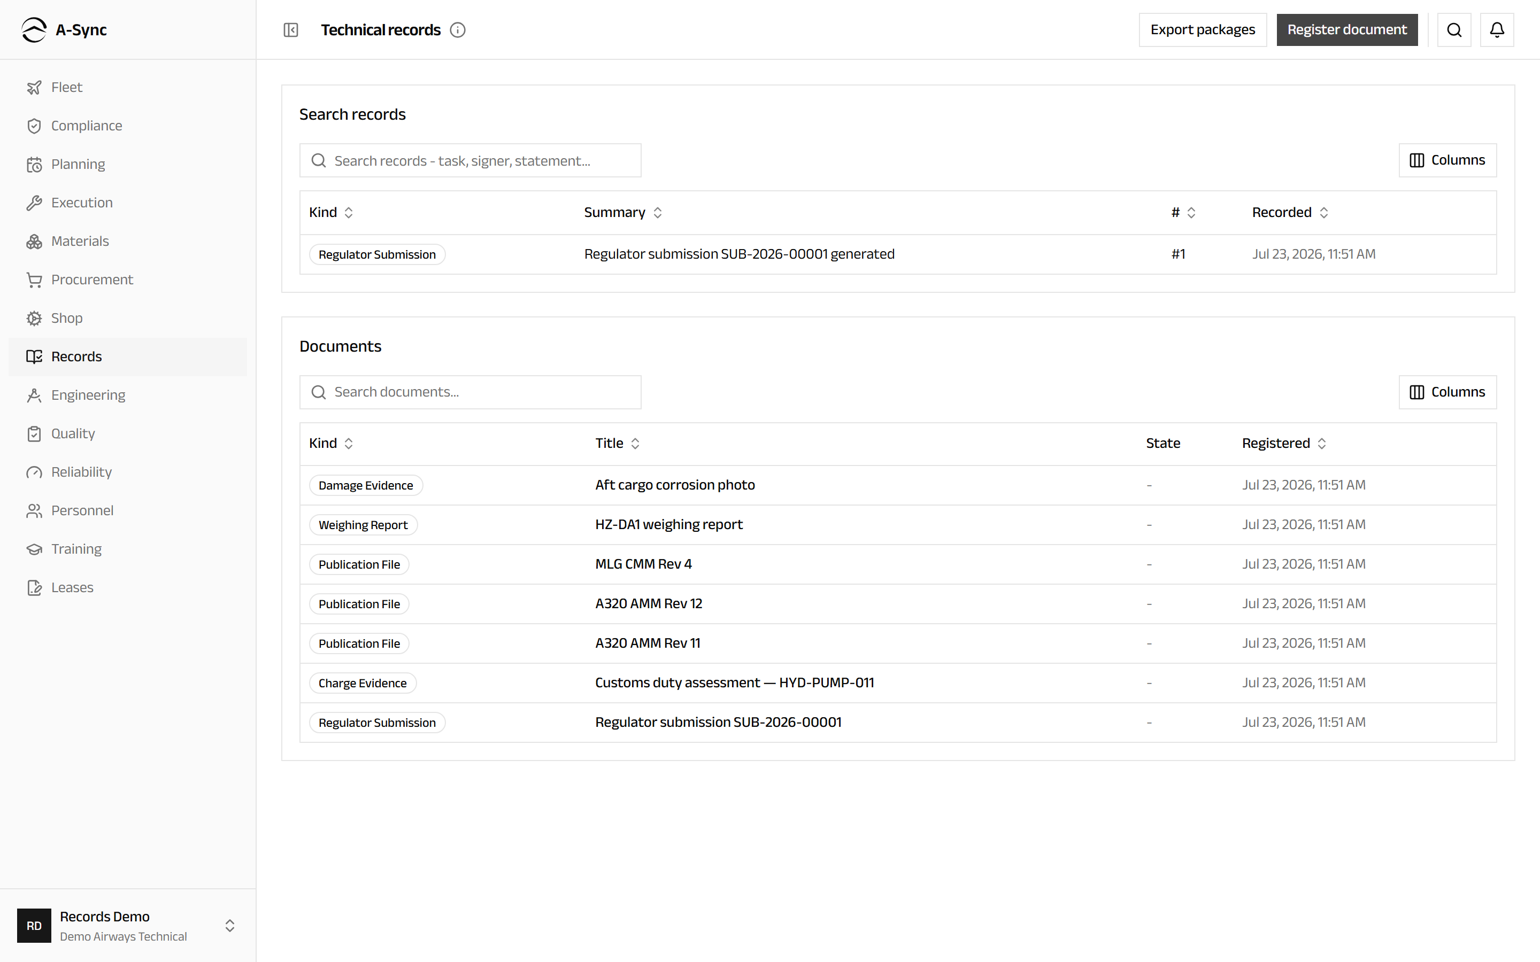Click the Damage Evidence kind badge
Image resolution: width=1540 pixels, height=962 pixels.
(366, 485)
